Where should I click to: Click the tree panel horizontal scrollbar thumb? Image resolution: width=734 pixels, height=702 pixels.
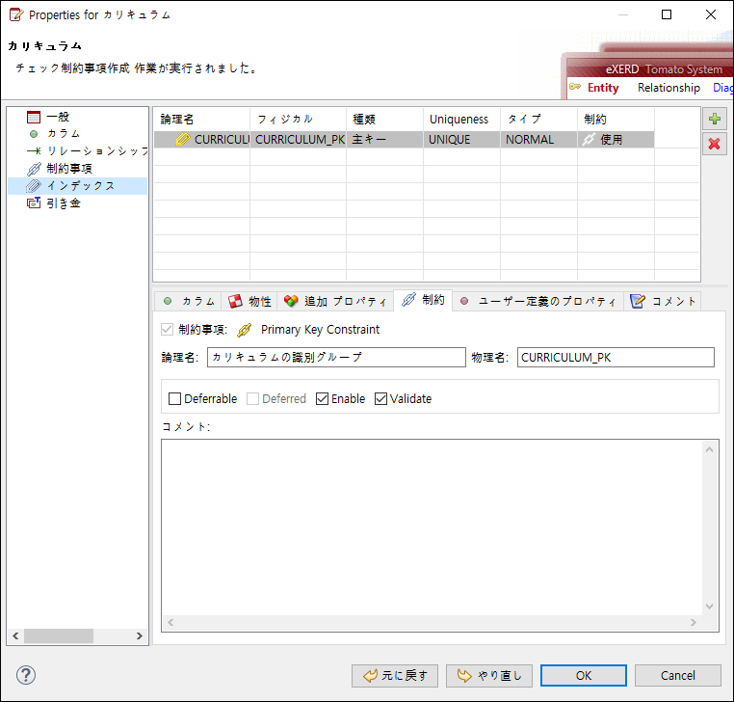59,635
